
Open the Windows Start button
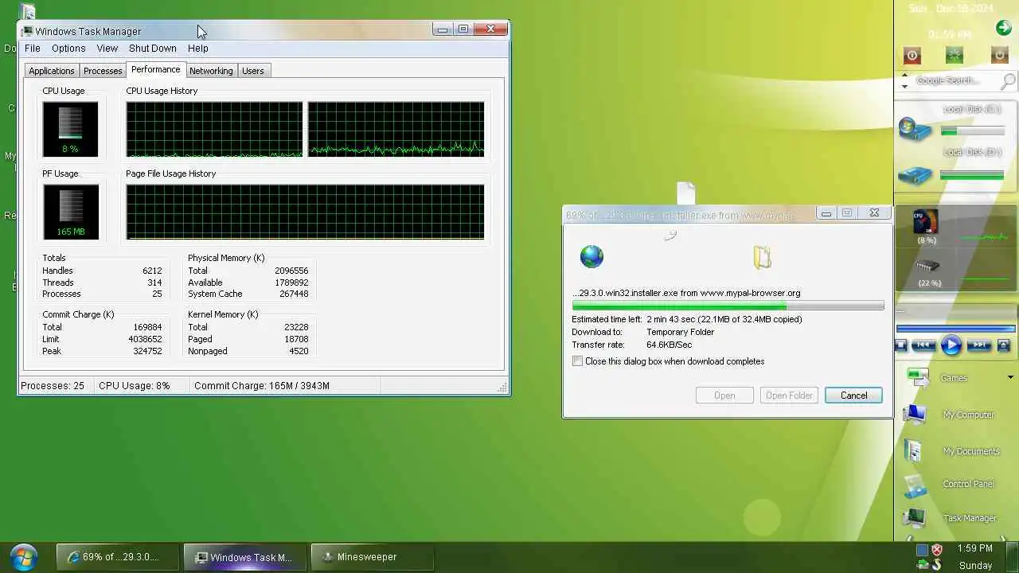tap(23, 556)
